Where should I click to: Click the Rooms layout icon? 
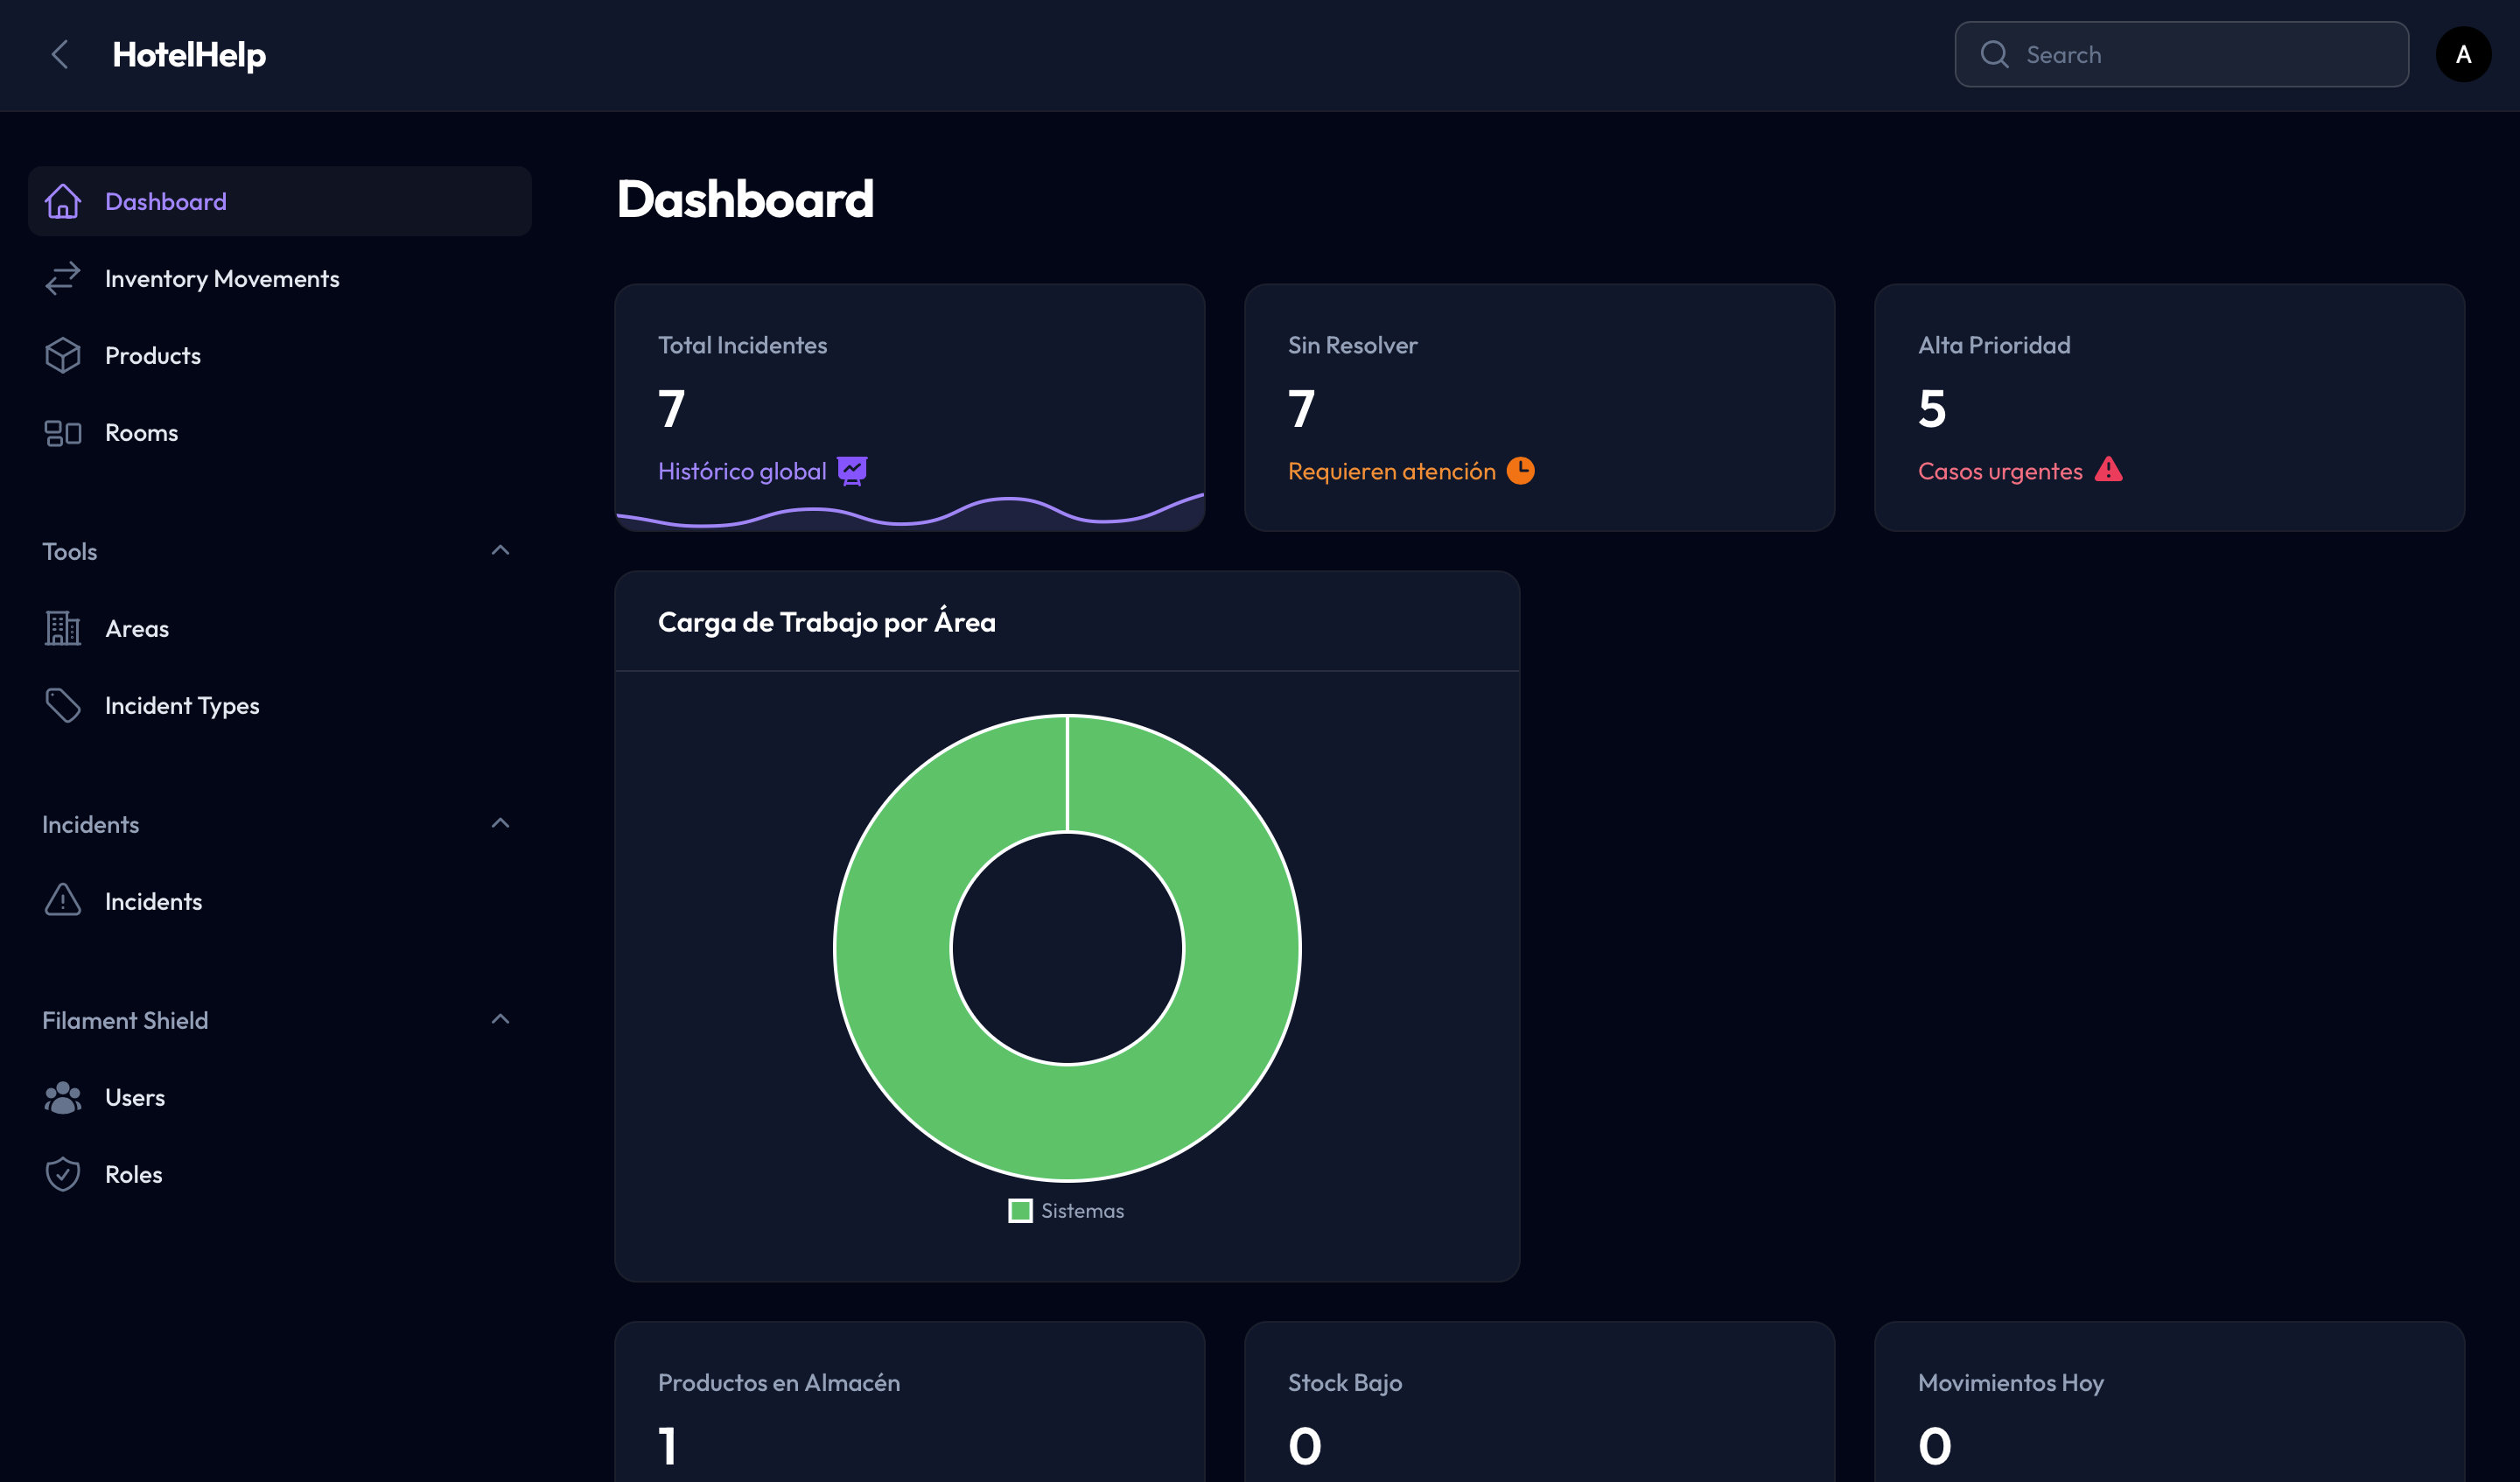click(62, 432)
